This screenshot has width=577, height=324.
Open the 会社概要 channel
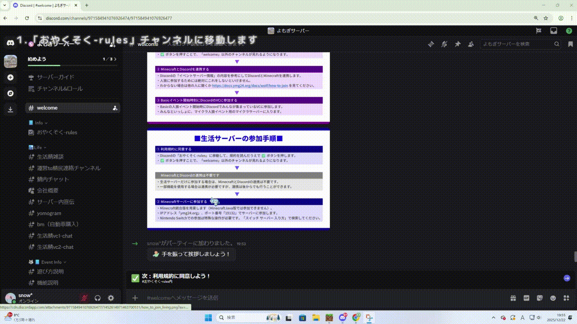73,190
